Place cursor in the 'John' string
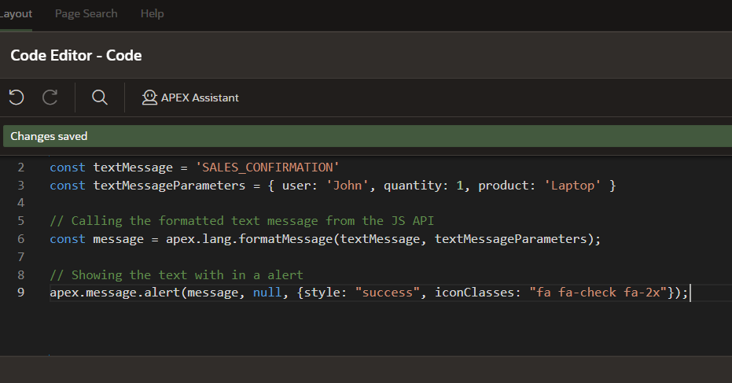Screen dimensions: 732x383 (348, 186)
